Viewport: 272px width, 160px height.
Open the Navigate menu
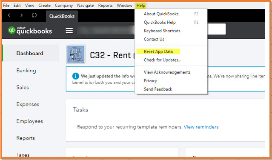86,6
